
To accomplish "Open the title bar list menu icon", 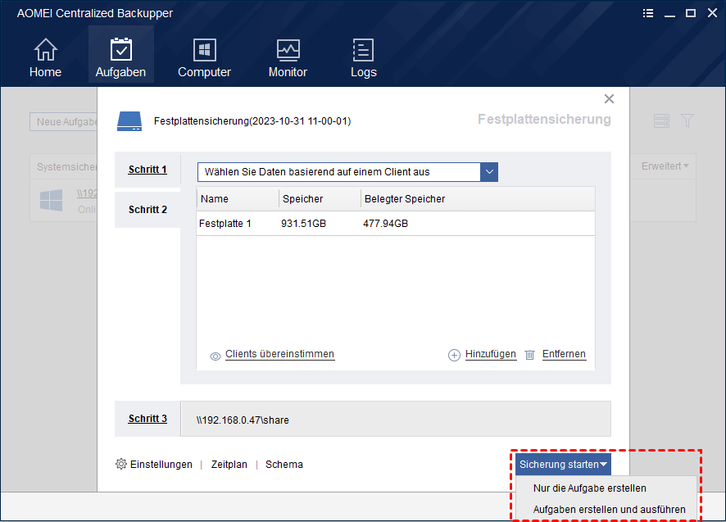I will click(x=648, y=13).
